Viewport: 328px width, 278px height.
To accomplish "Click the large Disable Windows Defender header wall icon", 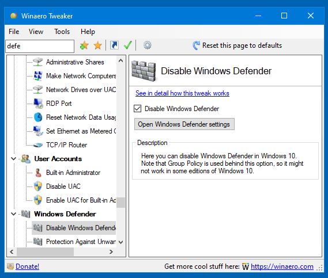I will tap(144, 71).
